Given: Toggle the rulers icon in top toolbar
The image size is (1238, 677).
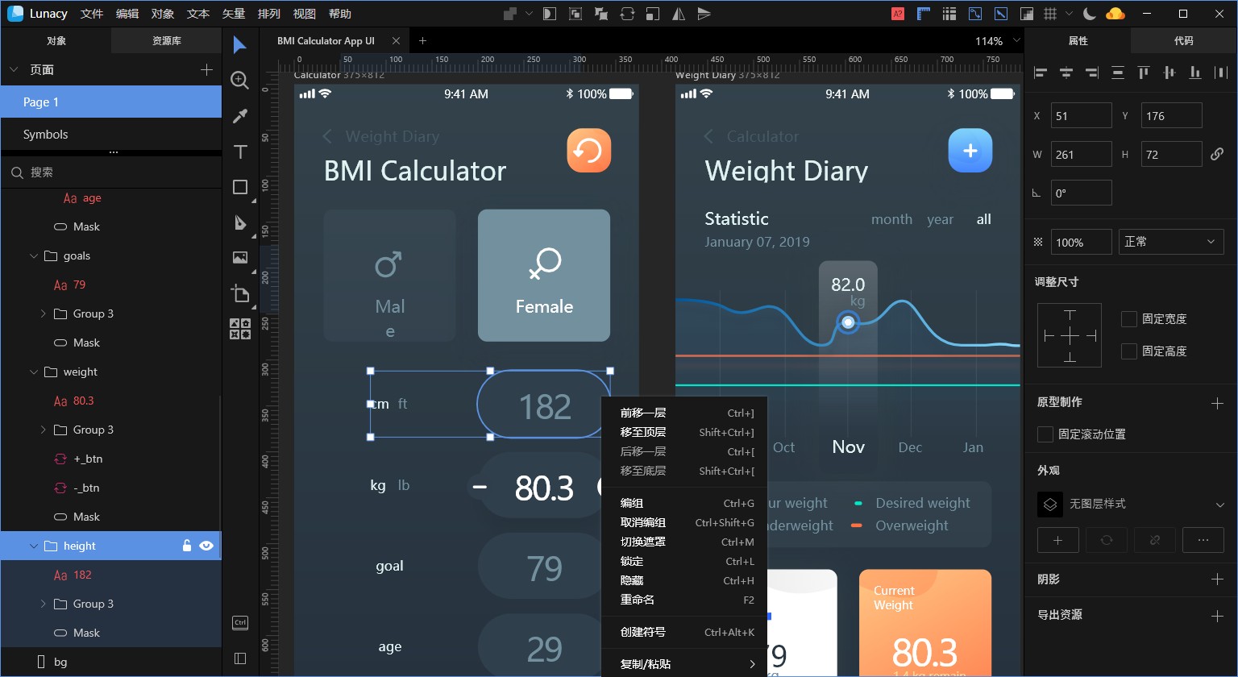Looking at the screenshot, I should 924,14.
